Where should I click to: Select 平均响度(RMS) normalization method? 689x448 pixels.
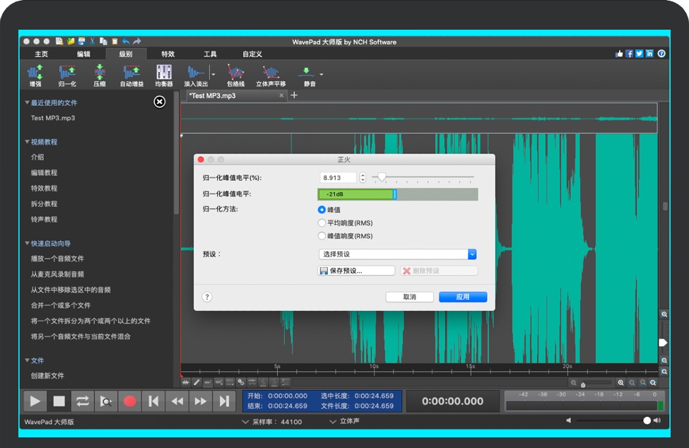322,223
